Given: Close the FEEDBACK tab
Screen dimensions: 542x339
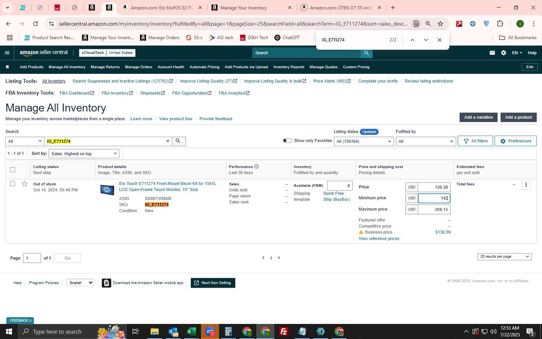Looking at the screenshot, I should pos(30,321).
